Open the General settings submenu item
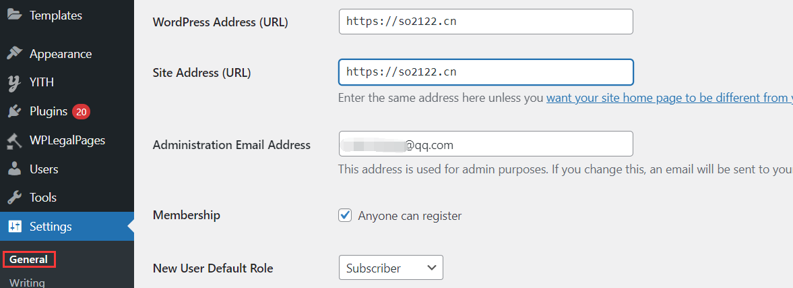The image size is (793, 288). [x=28, y=259]
